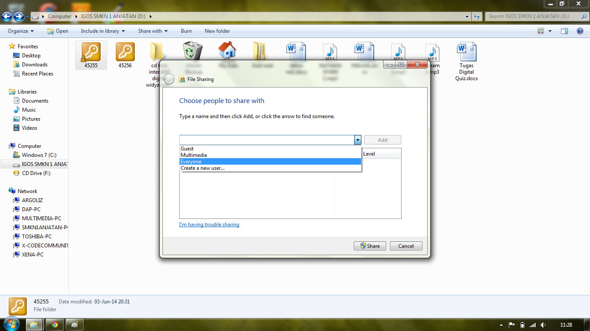This screenshot has height=331, width=590.
Task: Click the volume speaker tray icon
Action: [x=543, y=325]
